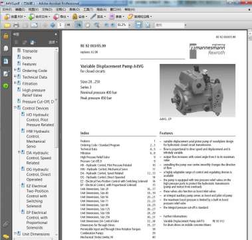Click zoom percentage field 83.2%
This screenshot has width=252, height=240.
click(122, 25)
